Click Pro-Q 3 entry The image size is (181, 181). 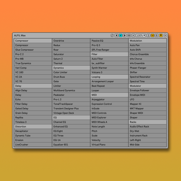109,45
